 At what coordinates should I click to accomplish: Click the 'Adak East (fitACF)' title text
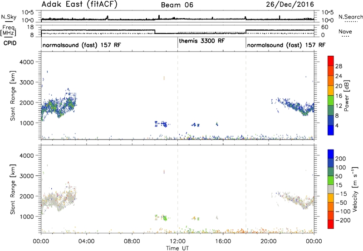pos(79,5)
